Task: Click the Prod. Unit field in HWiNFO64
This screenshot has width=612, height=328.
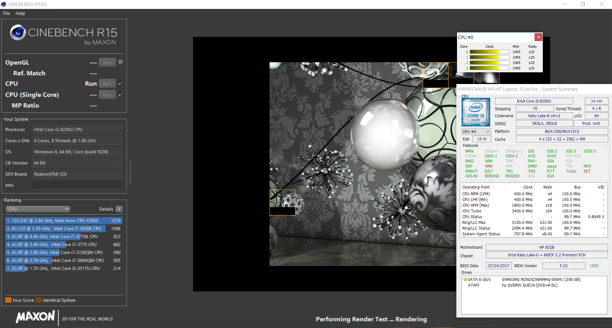Action: 591,123
